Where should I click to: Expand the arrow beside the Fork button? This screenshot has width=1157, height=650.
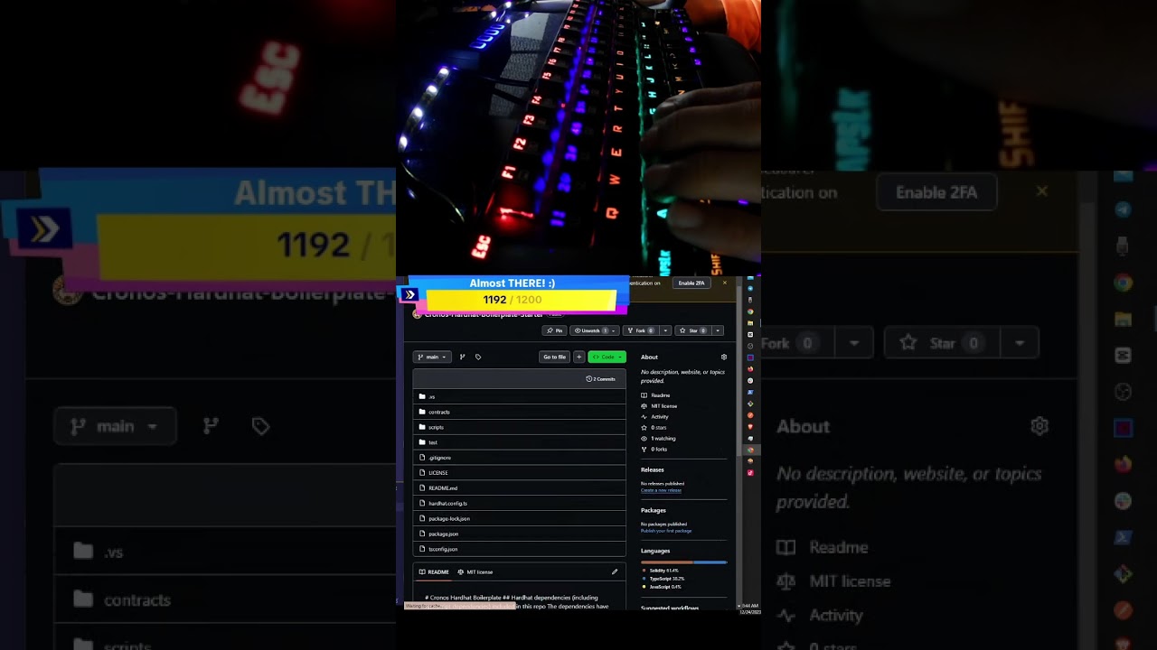pyautogui.click(x=666, y=331)
